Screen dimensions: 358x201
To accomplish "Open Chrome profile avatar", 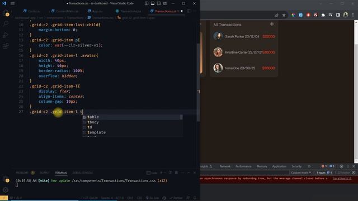I will coord(346,15).
